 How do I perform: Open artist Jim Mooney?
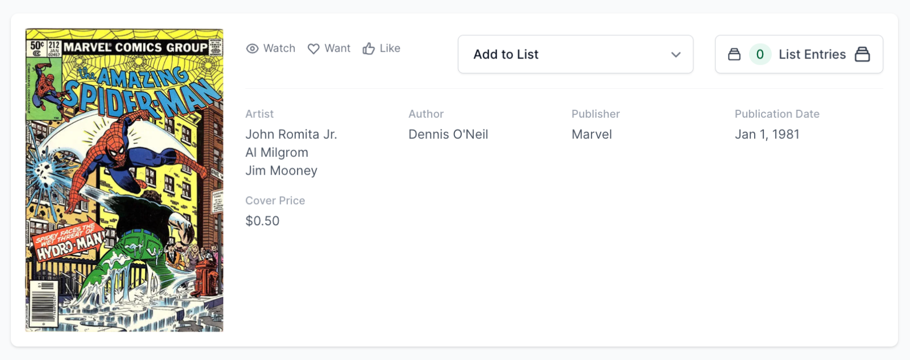coord(282,171)
